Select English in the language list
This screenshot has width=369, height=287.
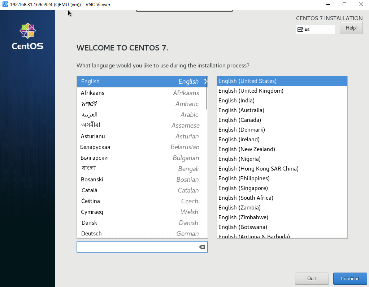pos(142,81)
